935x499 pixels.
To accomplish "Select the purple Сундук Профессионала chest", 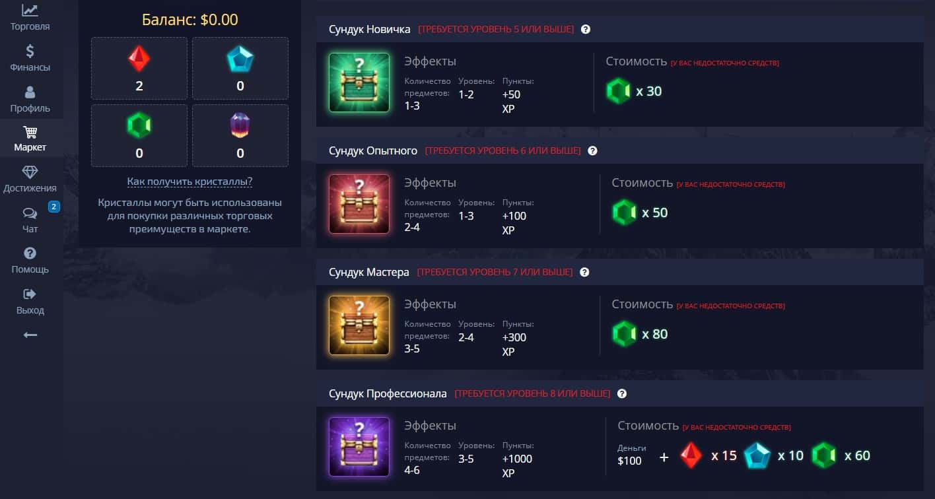I will click(x=359, y=447).
